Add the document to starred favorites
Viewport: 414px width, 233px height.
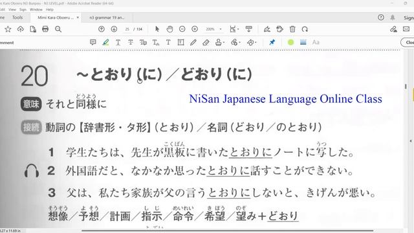tap(8, 29)
